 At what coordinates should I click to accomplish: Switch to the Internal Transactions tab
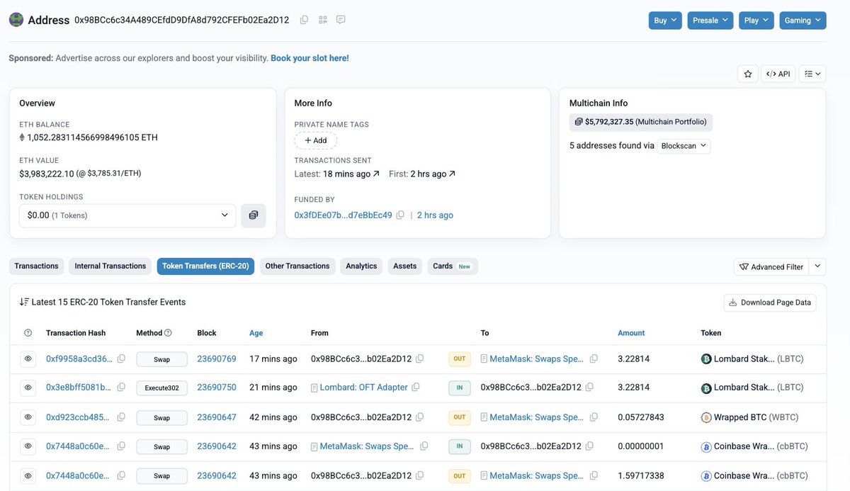110,266
